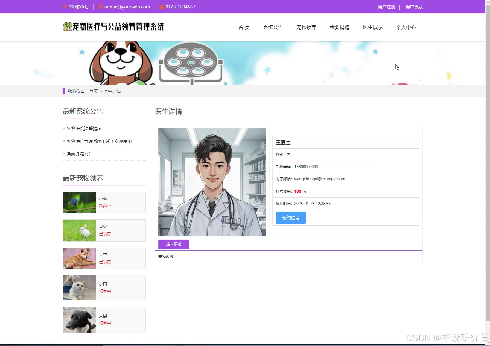Click pet name 贝贝
The height and width of the screenshot is (346, 490).
tap(103, 226)
